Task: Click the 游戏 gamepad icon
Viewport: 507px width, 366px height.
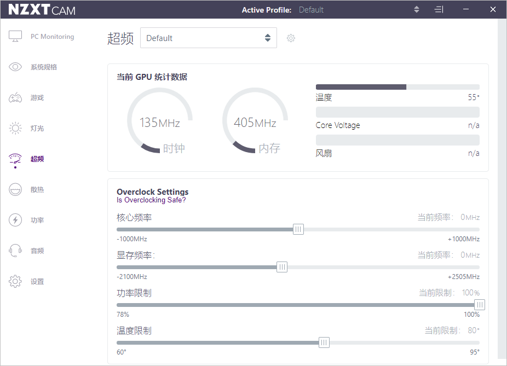Action: tap(15, 98)
